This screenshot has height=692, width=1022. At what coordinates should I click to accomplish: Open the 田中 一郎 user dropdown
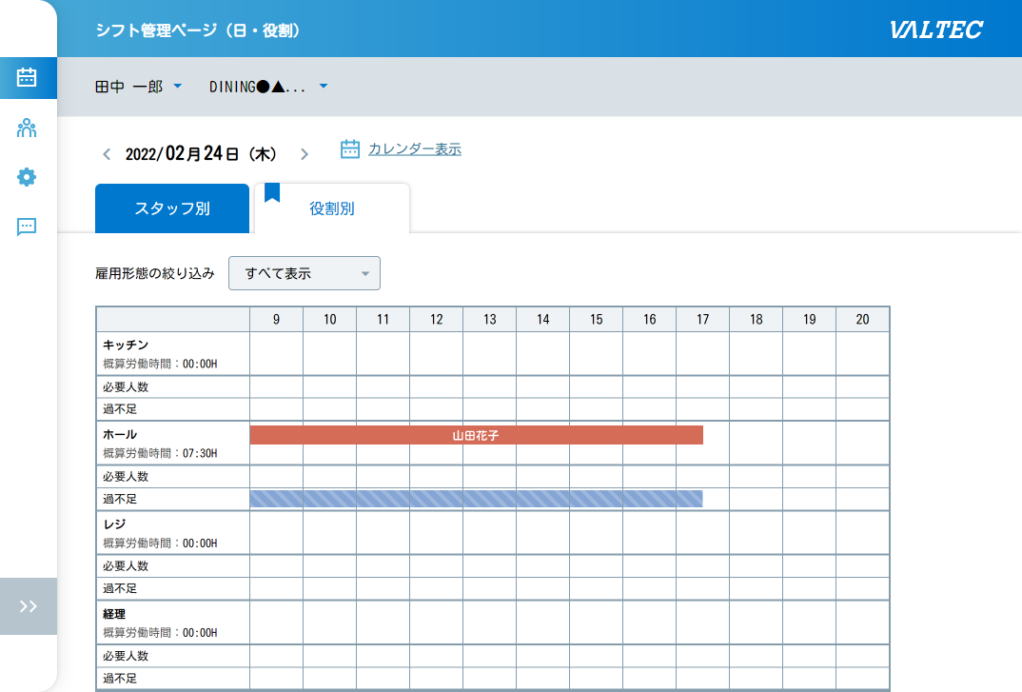(139, 87)
